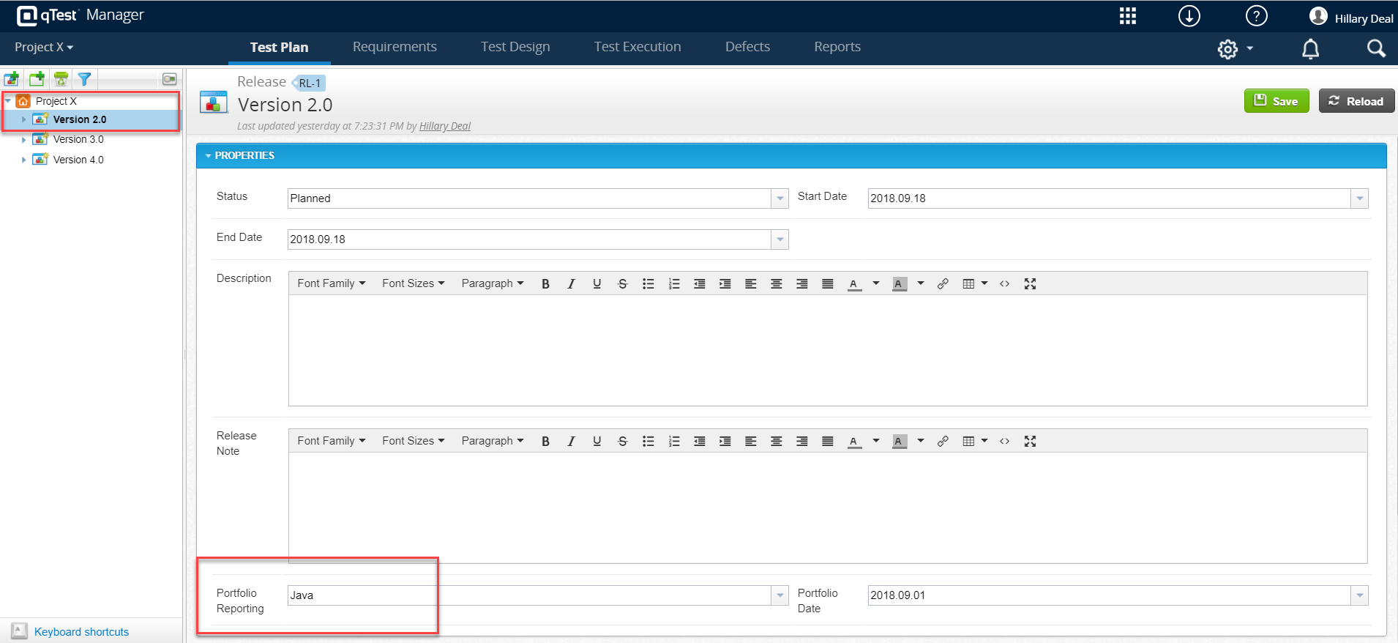Open the Status dropdown
This screenshot has height=643, width=1398.
pyautogui.click(x=780, y=198)
